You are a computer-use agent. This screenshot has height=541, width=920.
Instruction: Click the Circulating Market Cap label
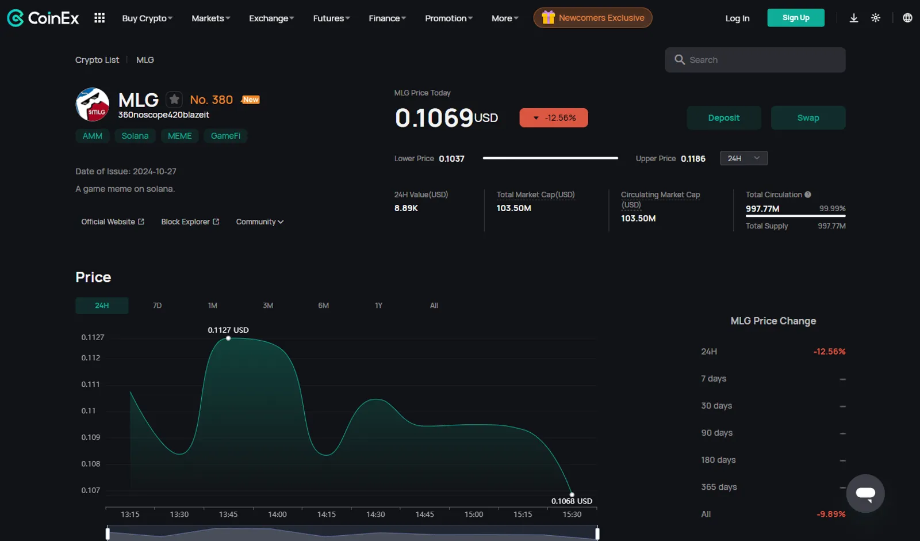tap(660, 200)
